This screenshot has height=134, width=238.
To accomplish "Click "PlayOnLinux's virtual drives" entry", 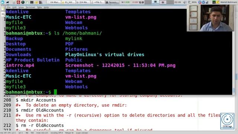I will point(105,55).
